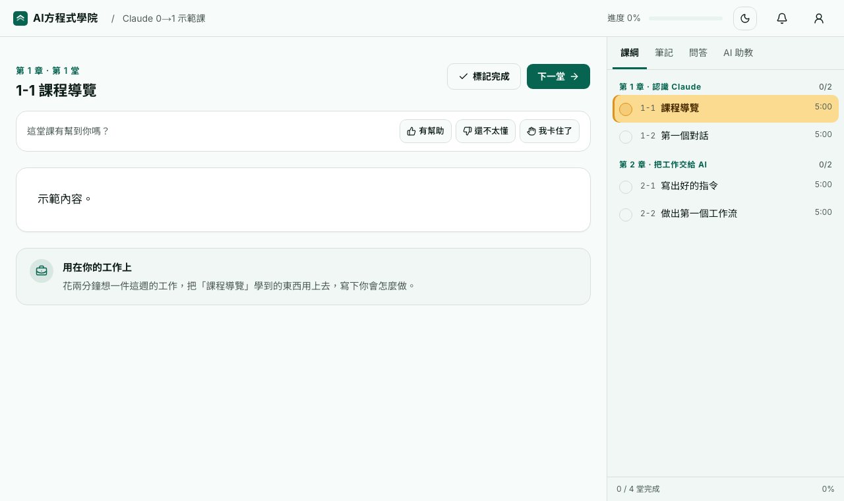The image size is (844, 501).
Task: Click the briefcase icon in 用在你的工作上 card
Action: coord(42,271)
